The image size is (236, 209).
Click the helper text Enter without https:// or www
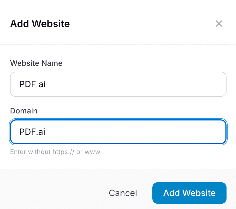coord(55,152)
